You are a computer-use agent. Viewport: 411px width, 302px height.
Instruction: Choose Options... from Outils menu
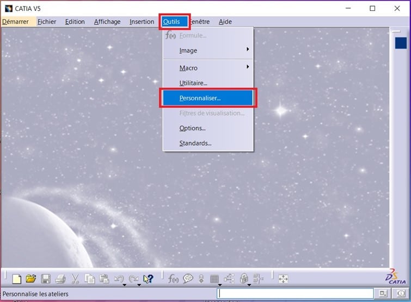(208, 128)
